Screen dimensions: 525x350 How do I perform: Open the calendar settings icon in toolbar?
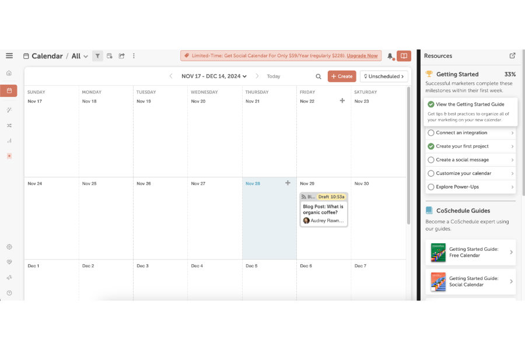110,56
